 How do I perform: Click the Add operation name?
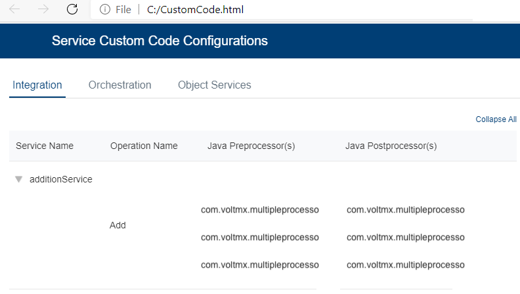(x=118, y=225)
